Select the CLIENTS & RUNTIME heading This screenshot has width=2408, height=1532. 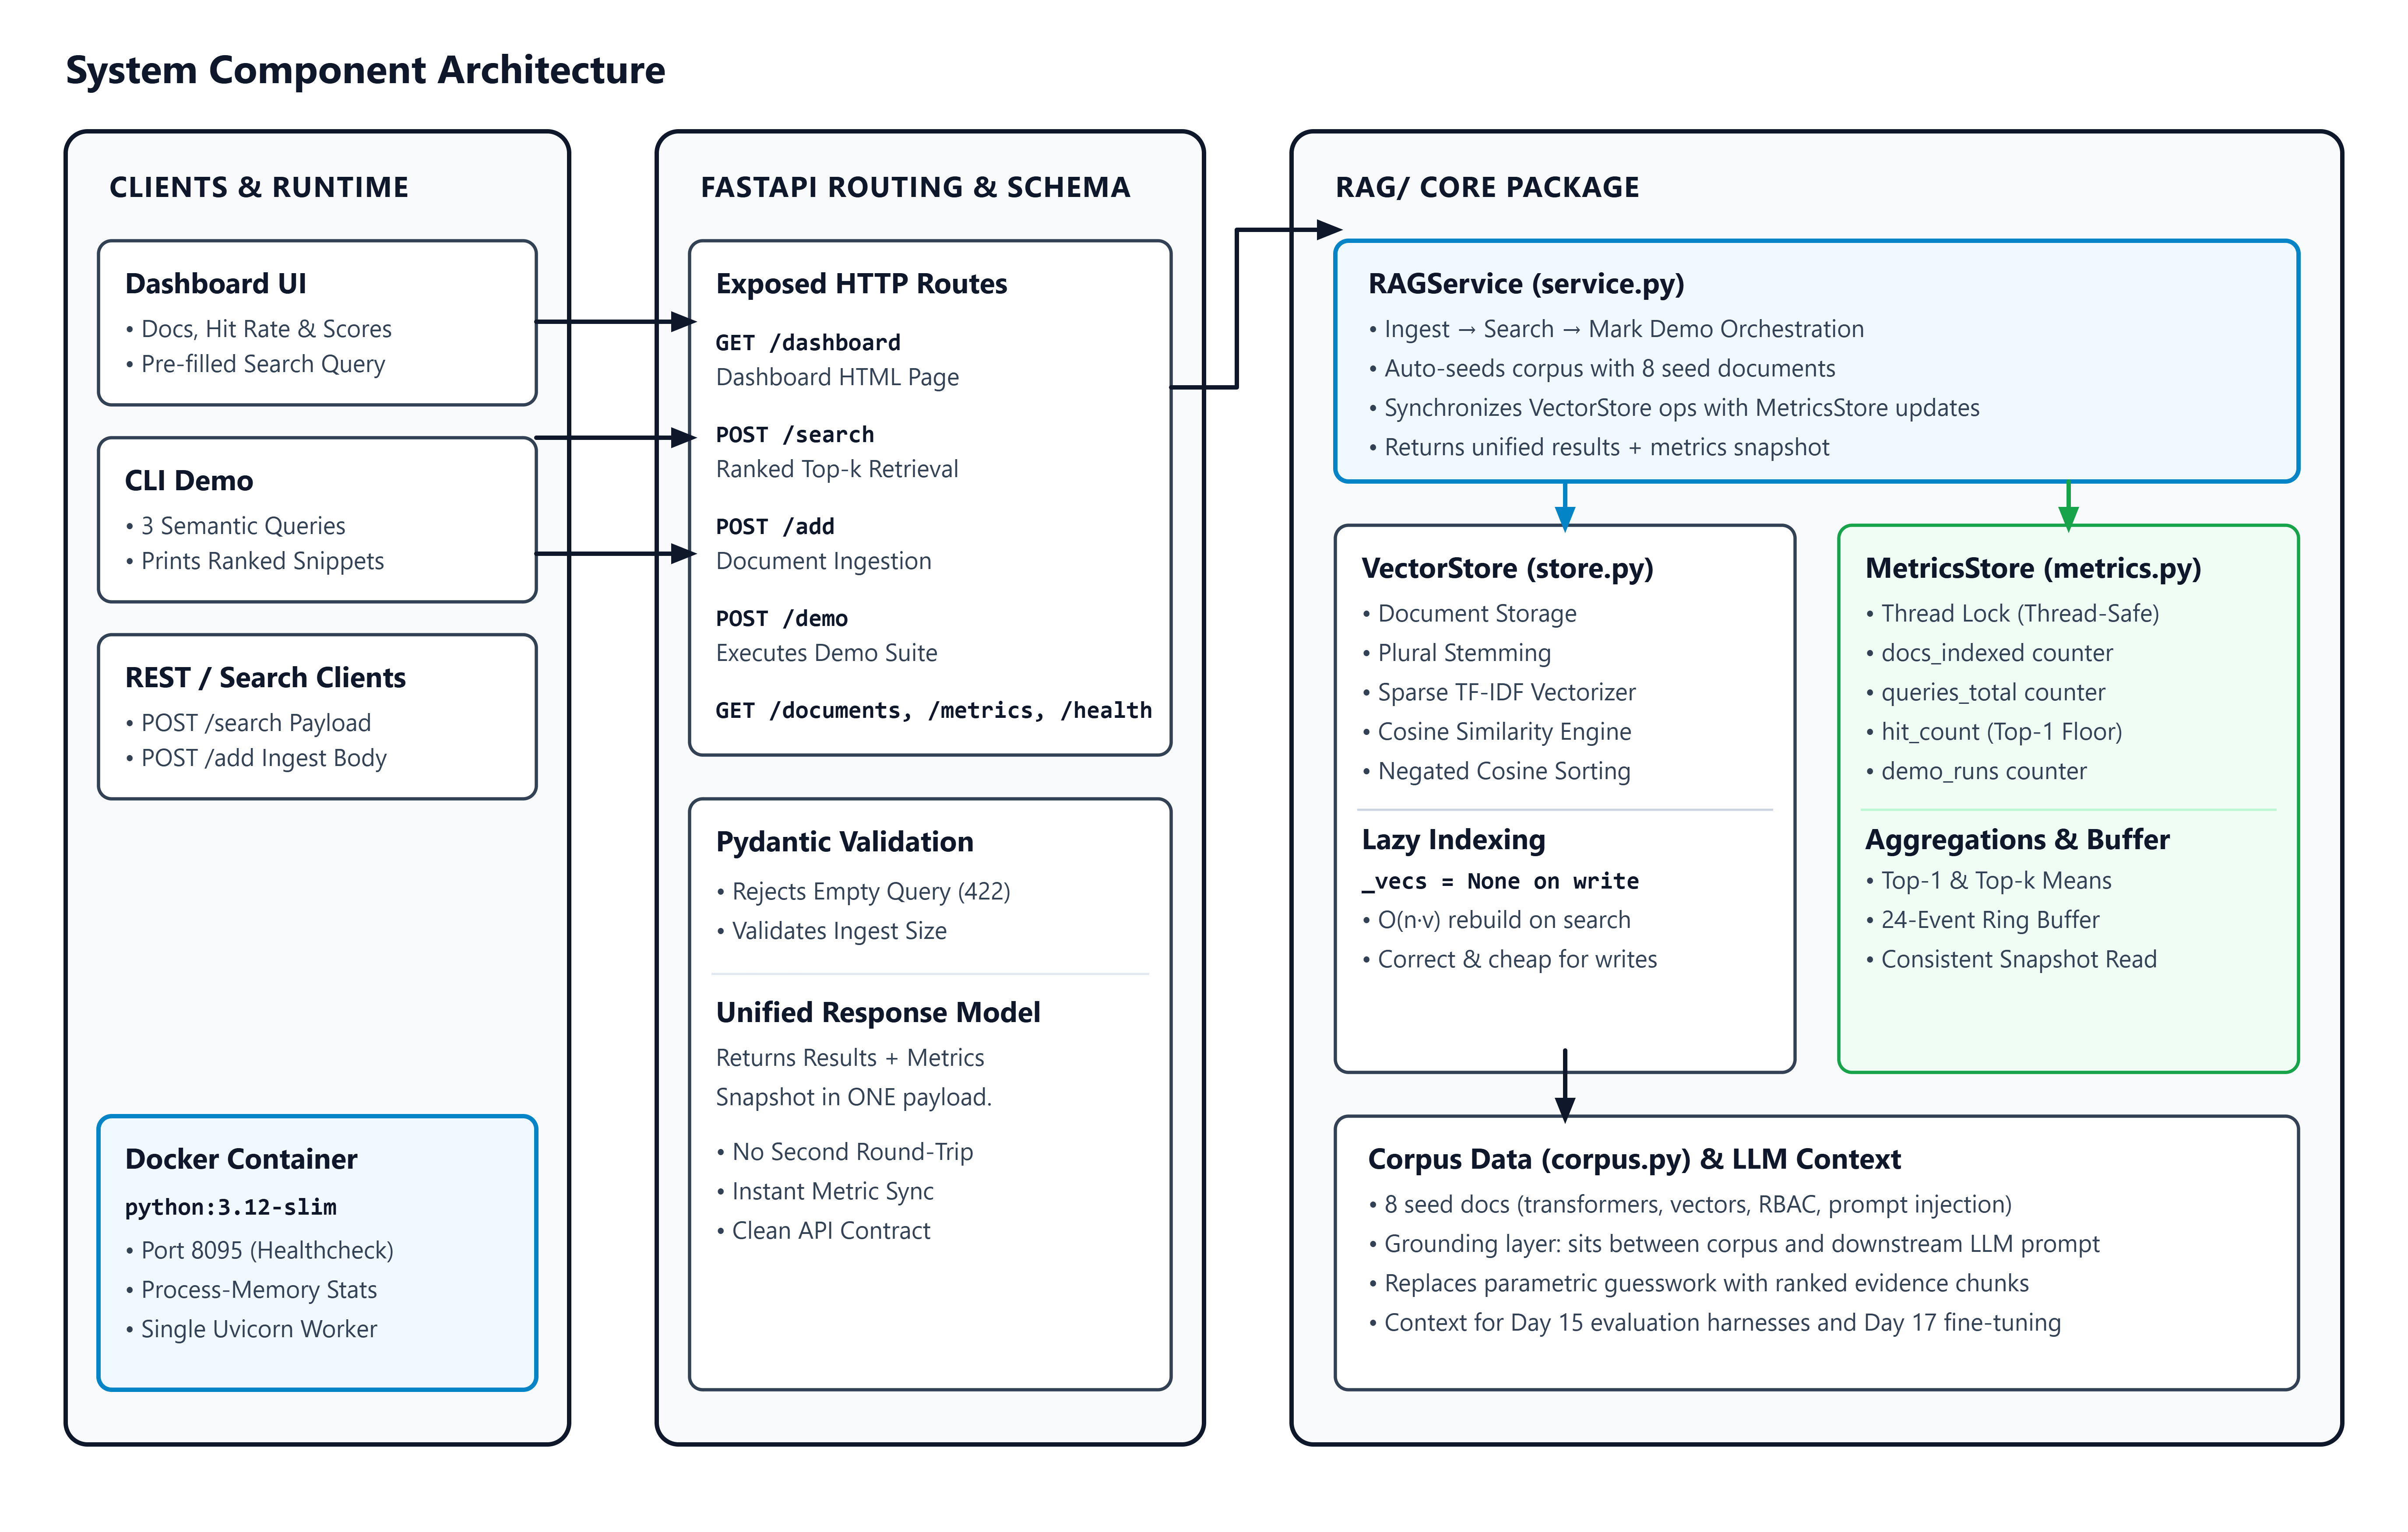point(259,187)
